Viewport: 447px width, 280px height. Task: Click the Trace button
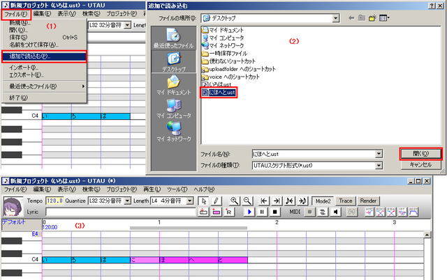345,201
